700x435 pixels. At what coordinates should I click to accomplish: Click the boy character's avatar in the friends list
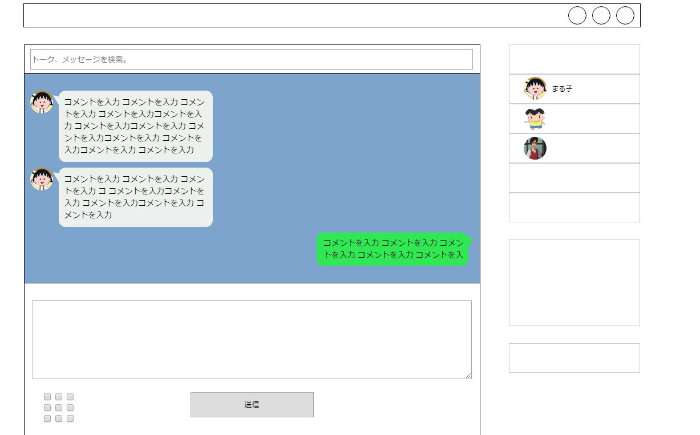tap(533, 119)
